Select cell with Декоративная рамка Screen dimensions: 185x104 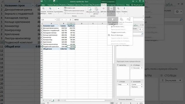point(51,28)
